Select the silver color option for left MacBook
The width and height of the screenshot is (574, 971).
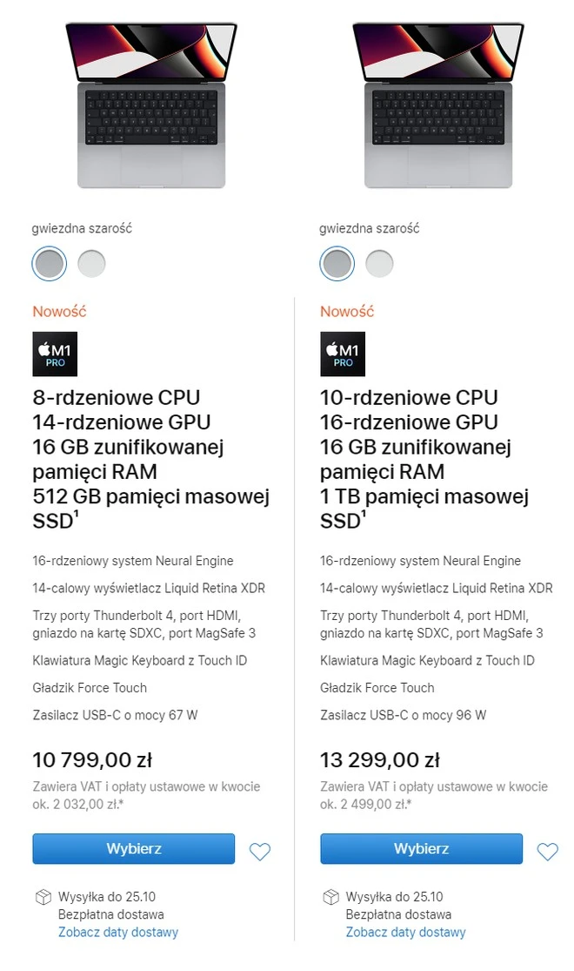point(91,263)
